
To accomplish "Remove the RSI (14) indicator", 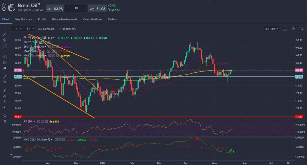I will pyautogui.click(x=46, y=121).
